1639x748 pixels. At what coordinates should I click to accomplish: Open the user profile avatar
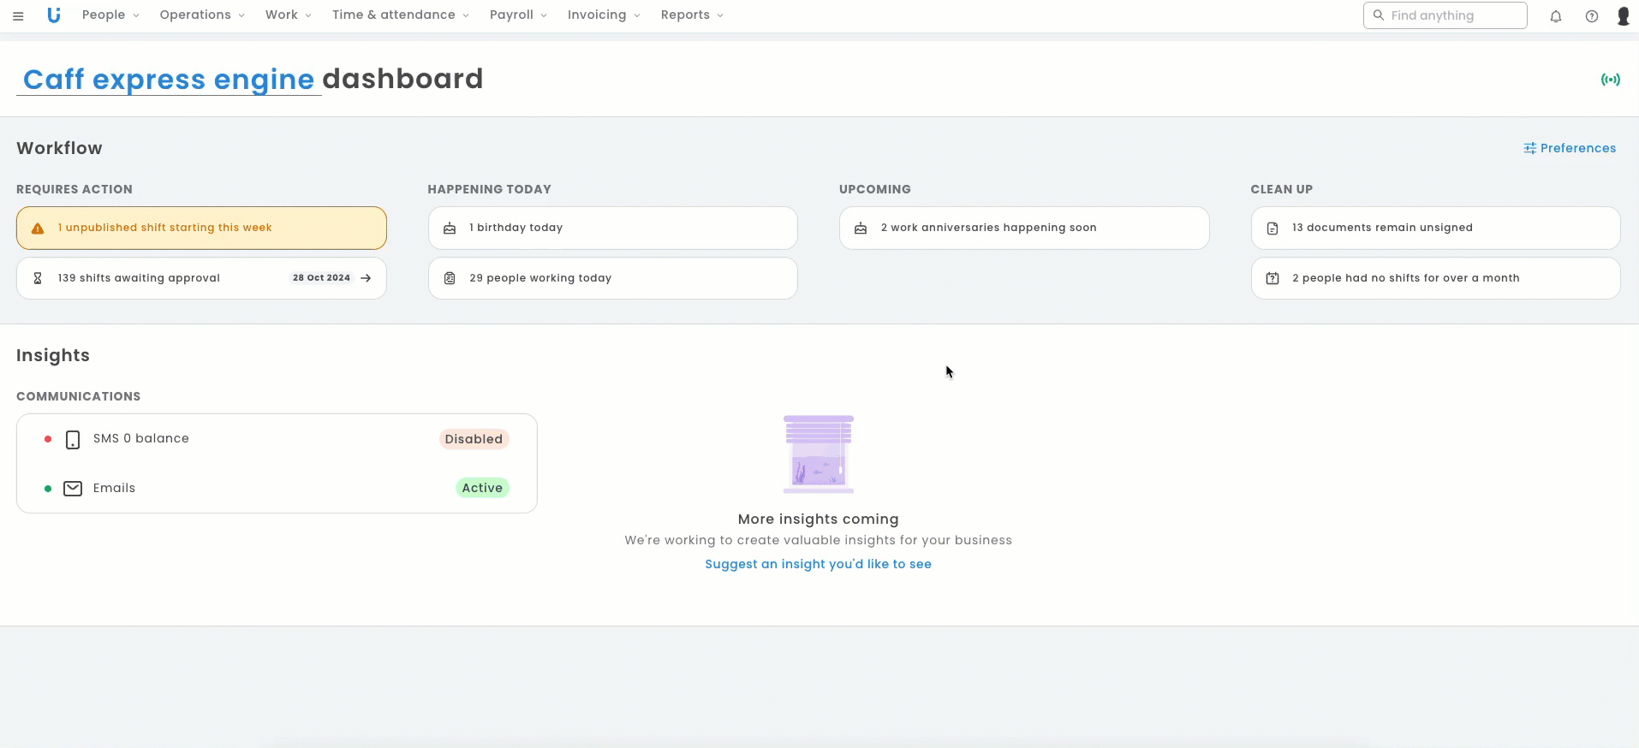coord(1623,15)
